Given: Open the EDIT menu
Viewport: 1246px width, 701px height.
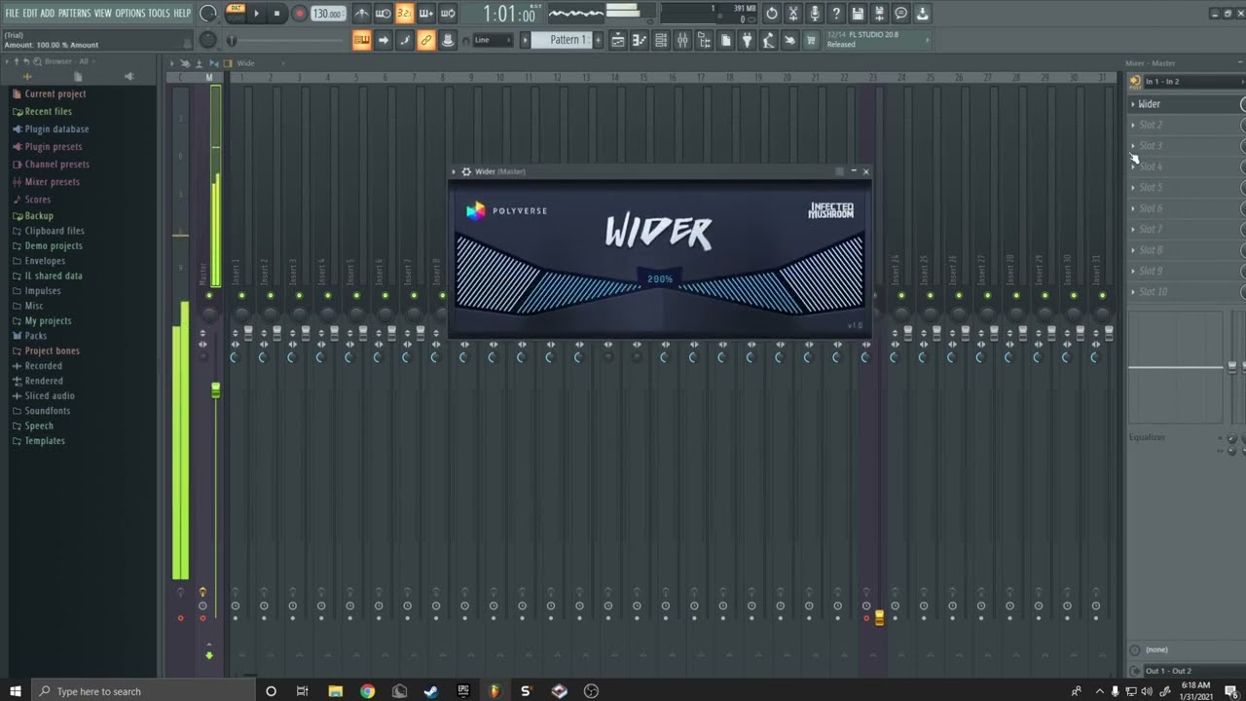Looking at the screenshot, I should click(x=30, y=13).
